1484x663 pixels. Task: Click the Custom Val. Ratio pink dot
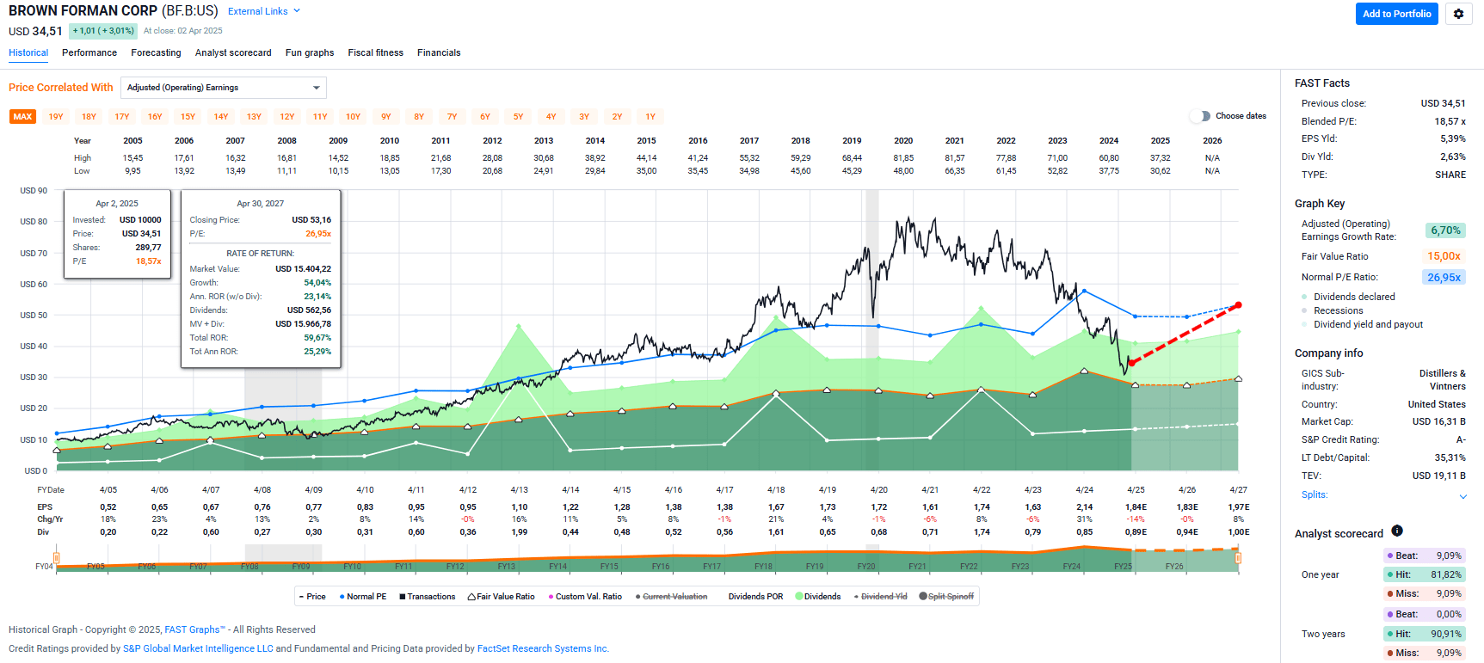click(551, 597)
